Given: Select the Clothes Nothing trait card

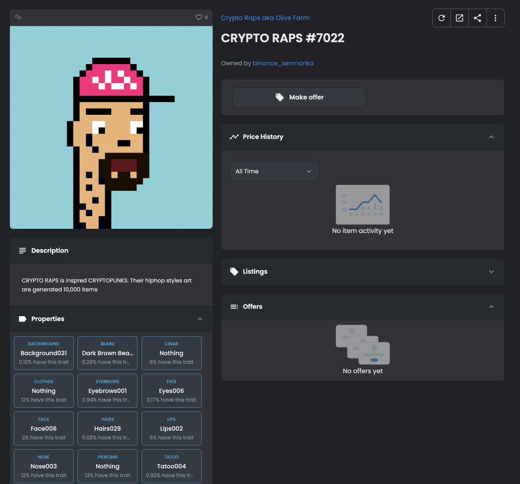Looking at the screenshot, I should (x=44, y=391).
